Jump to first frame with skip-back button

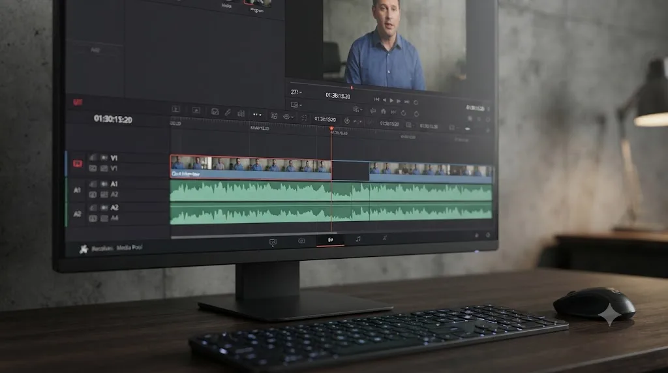[x=376, y=99]
